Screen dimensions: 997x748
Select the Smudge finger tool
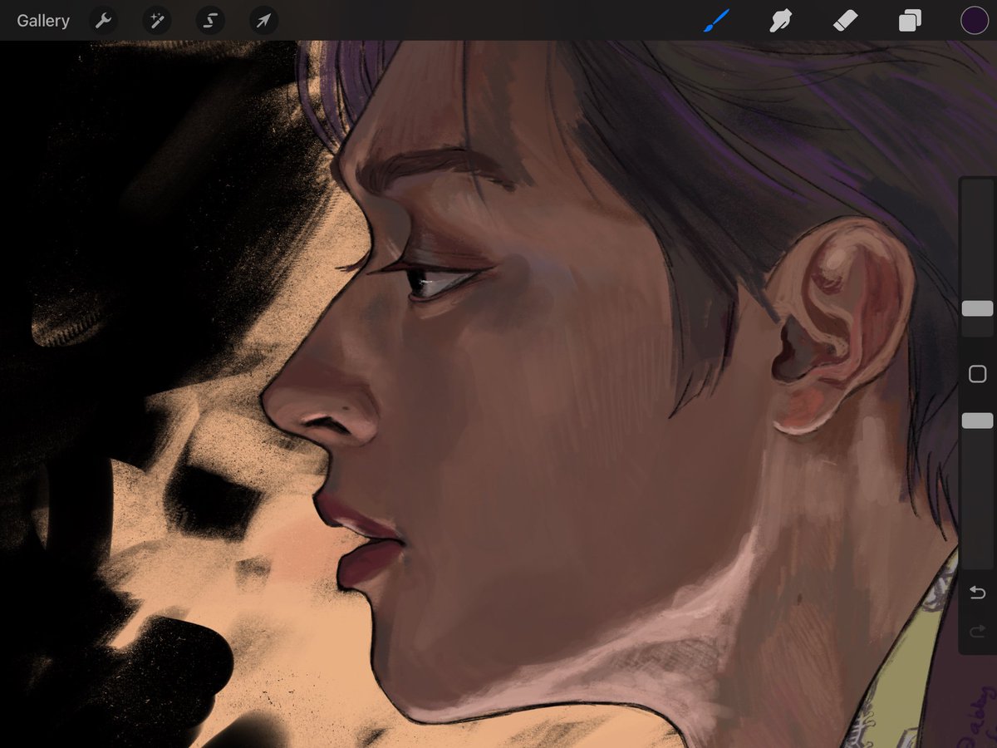(780, 21)
